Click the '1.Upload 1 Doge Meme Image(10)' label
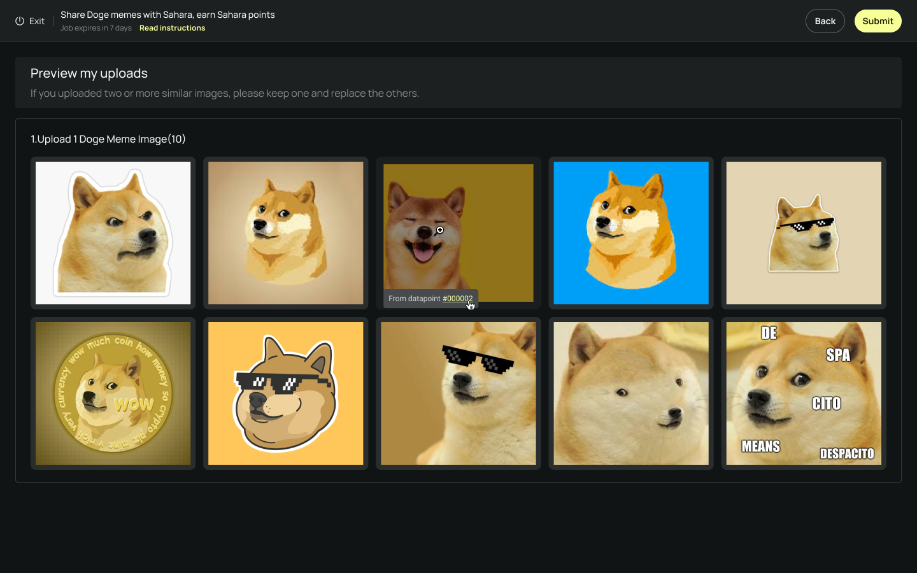The image size is (917, 573). tap(108, 139)
